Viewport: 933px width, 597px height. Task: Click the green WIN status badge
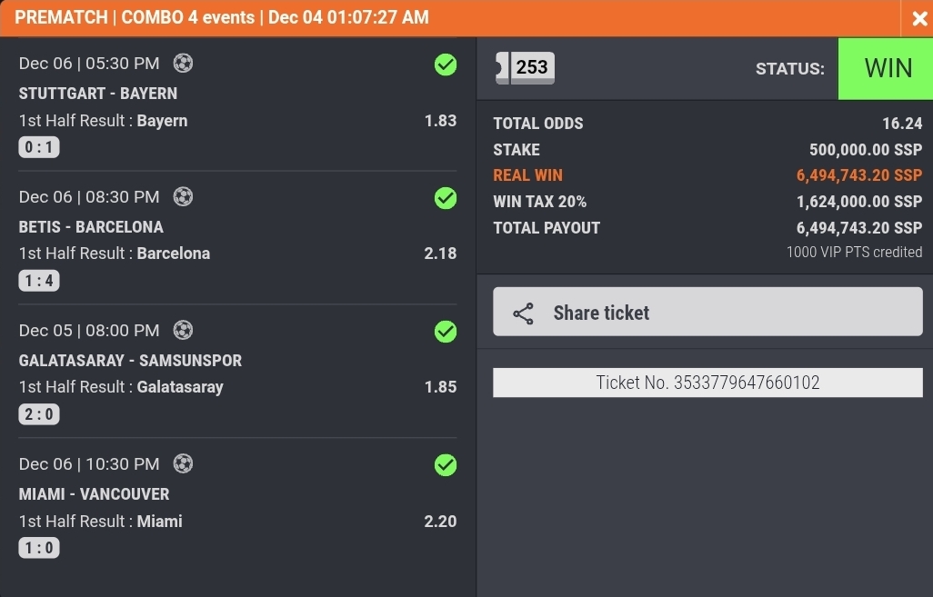point(887,68)
